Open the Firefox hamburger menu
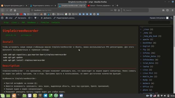This screenshot has width=175, height=98. click(173, 10)
